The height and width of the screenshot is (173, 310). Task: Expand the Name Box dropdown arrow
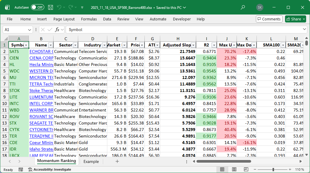29,30
